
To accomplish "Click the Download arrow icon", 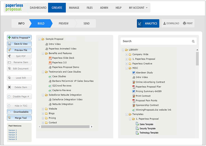I will 165,23.
